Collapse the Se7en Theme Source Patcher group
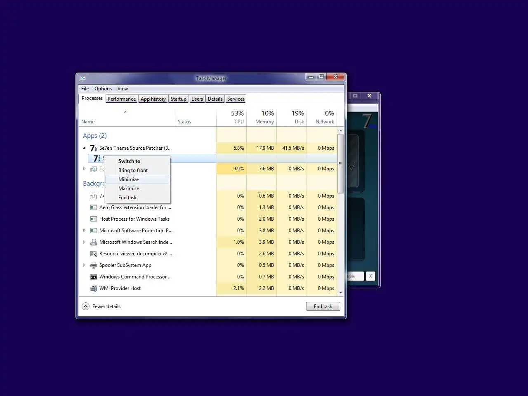Screen dimensions: 528x396 (x=85, y=148)
